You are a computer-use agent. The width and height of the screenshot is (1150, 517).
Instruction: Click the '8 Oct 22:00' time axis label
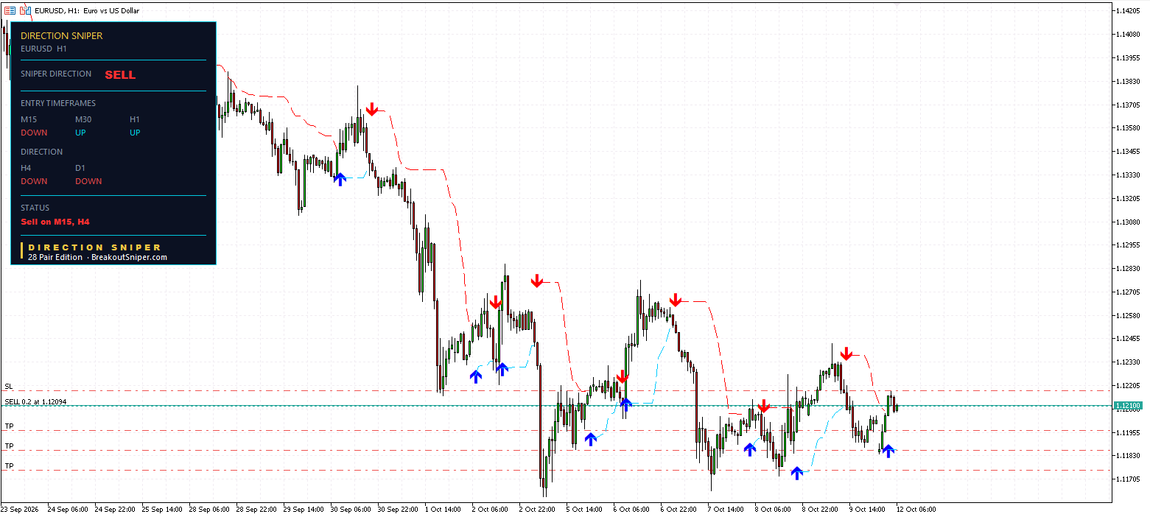pyautogui.click(x=820, y=509)
